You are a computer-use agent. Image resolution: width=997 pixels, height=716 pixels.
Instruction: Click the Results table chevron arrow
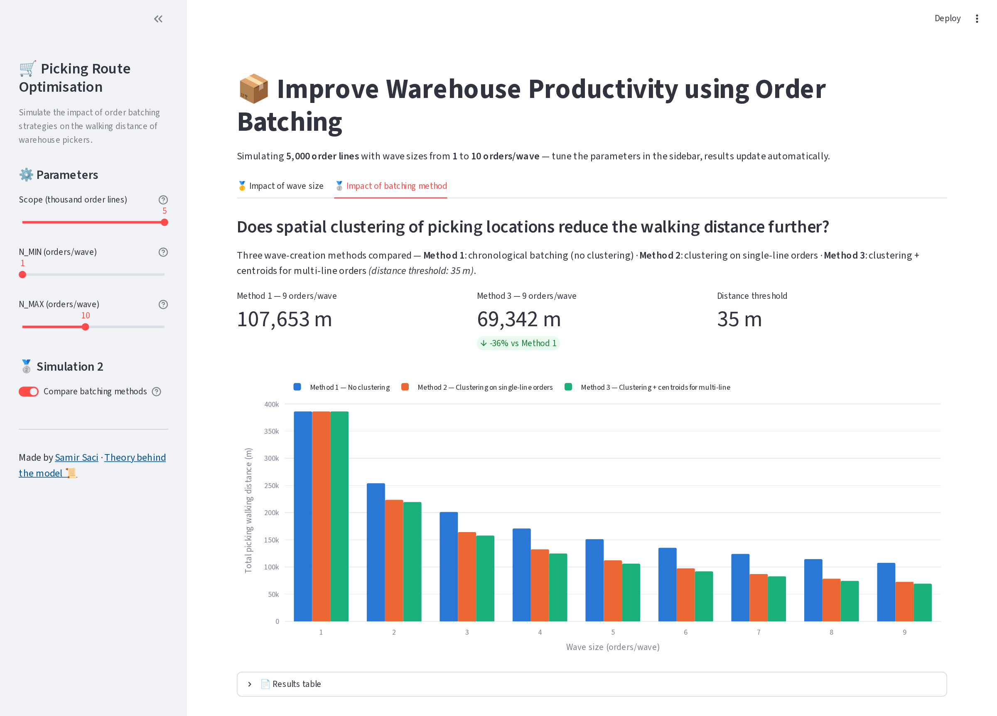coord(250,684)
